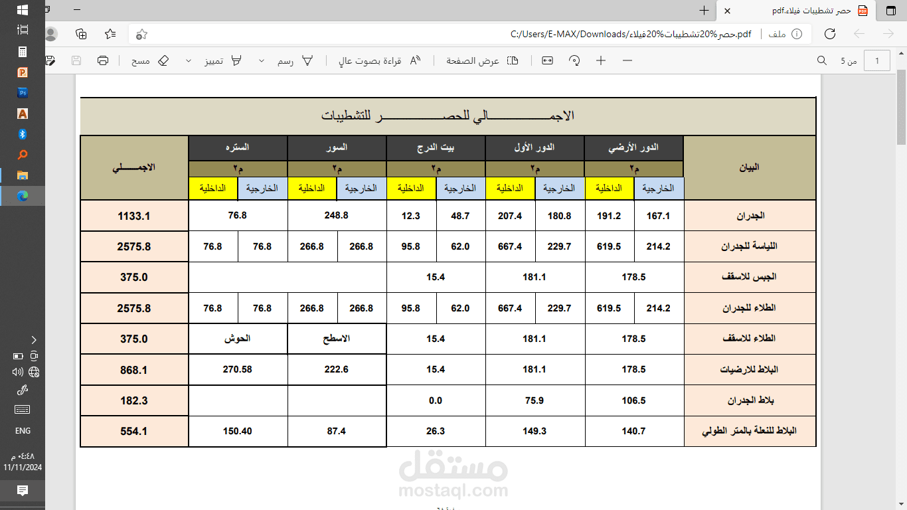Click the Edge icon on the taskbar
Image resolution: width=907 pixels, height=510 pixels.
click(x=23, y=196)
